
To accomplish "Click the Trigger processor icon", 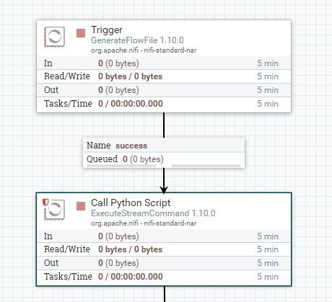I will click(x=55, y=37).
